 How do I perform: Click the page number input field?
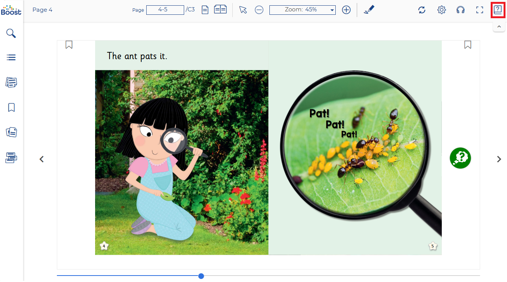165,10
